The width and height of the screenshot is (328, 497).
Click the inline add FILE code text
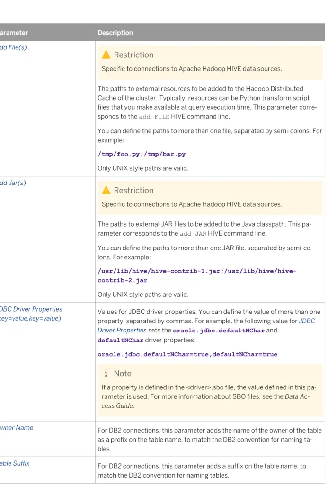pos(154,117)
